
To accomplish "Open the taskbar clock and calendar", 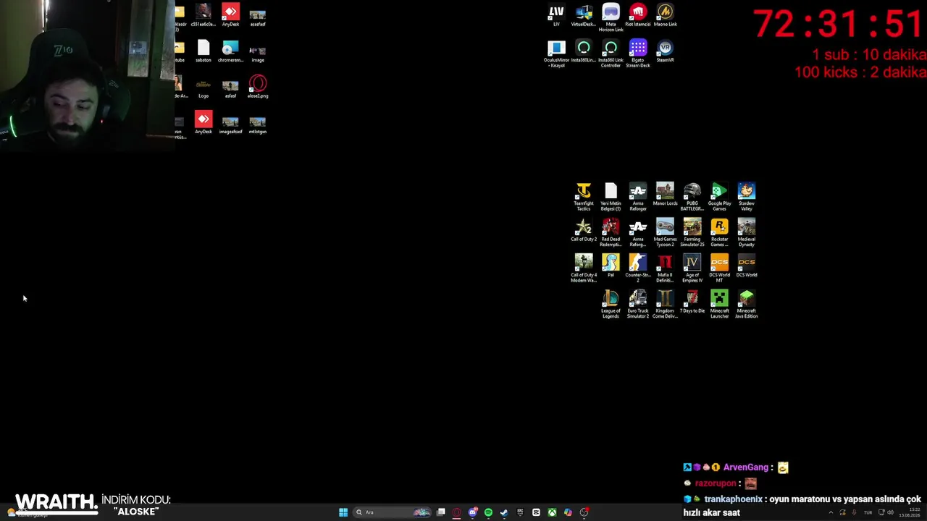I will coord(910,512).
